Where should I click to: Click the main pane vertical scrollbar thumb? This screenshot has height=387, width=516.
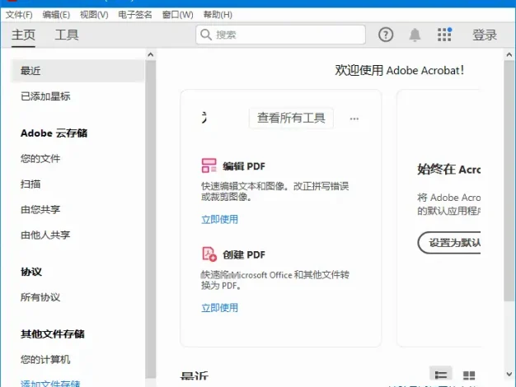tap(509, 180)
